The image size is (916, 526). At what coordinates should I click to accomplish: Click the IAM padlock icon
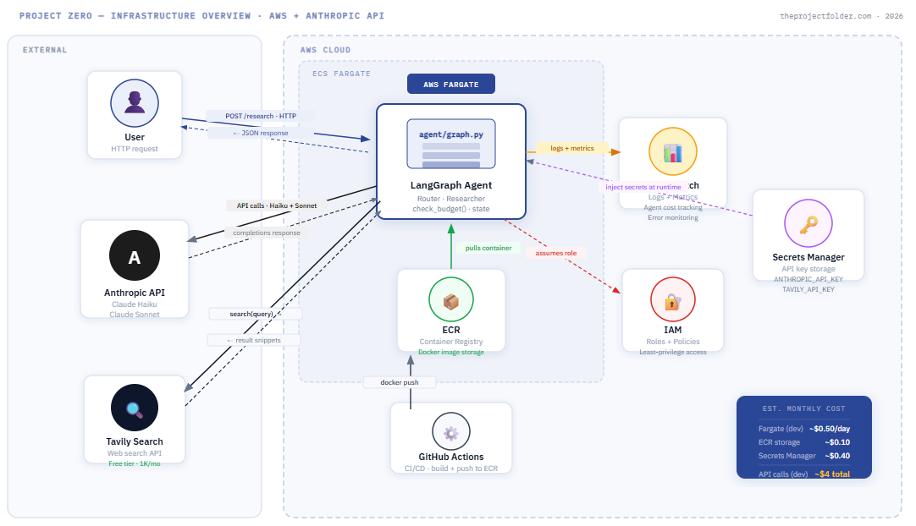(673, 301)
